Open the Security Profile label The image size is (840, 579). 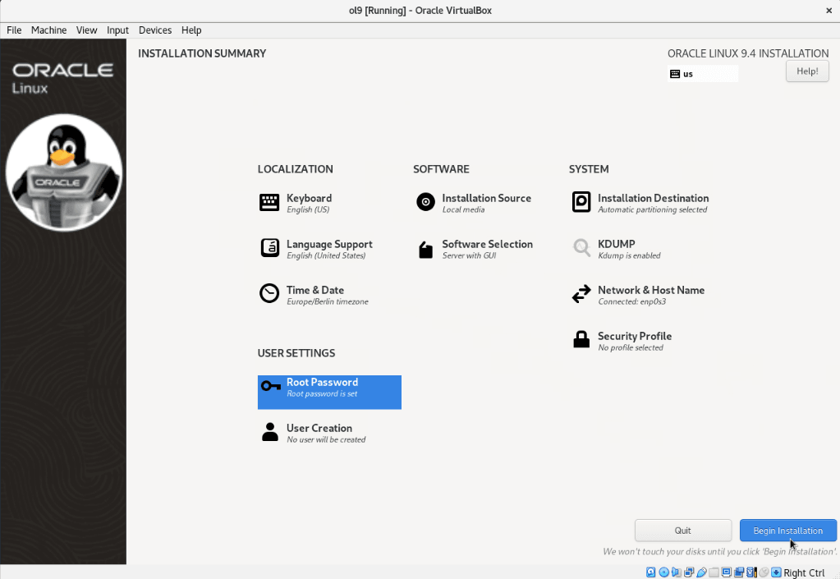point(634,336)
